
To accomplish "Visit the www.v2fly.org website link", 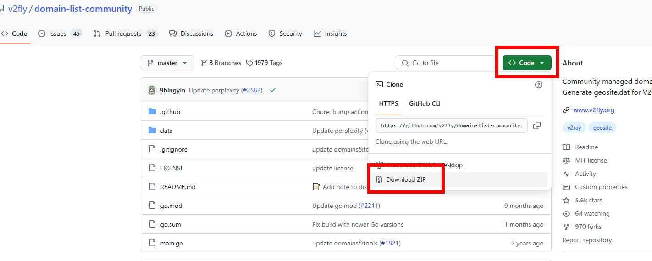I will click(x=594, y=110).
